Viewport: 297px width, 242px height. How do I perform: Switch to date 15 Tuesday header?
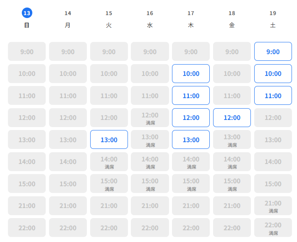click(x=109, y=19)
